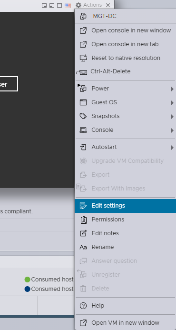Expand the Power submenu arrow
Image resolution: width=176 pixels, height=330 pixels.
click(x=172, y=89)
